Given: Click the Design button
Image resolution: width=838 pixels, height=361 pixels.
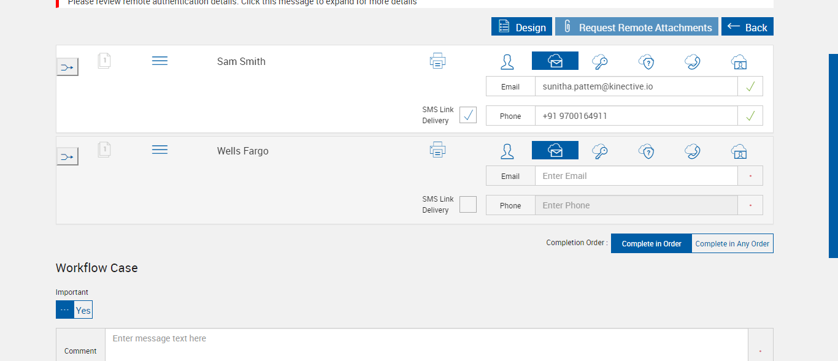Looking at the screenshot, I should pos(521,27).
